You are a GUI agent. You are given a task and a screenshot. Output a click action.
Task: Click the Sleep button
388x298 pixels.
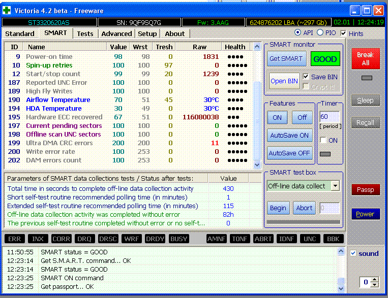366,101
